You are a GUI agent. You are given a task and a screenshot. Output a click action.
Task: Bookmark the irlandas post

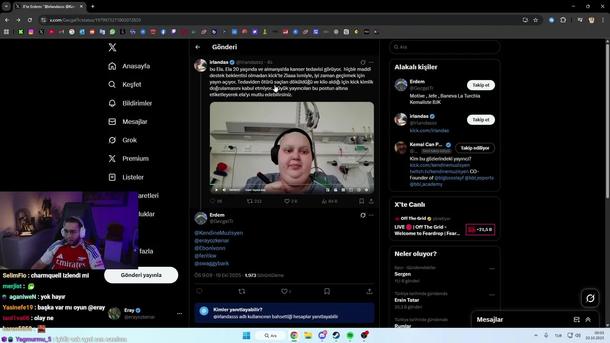[x=362, y=201]
